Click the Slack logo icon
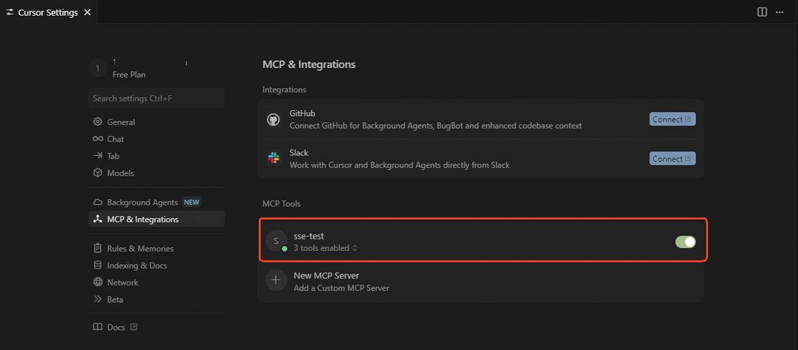This screenshot has height=350, width=798. click(x=274, y=158)
